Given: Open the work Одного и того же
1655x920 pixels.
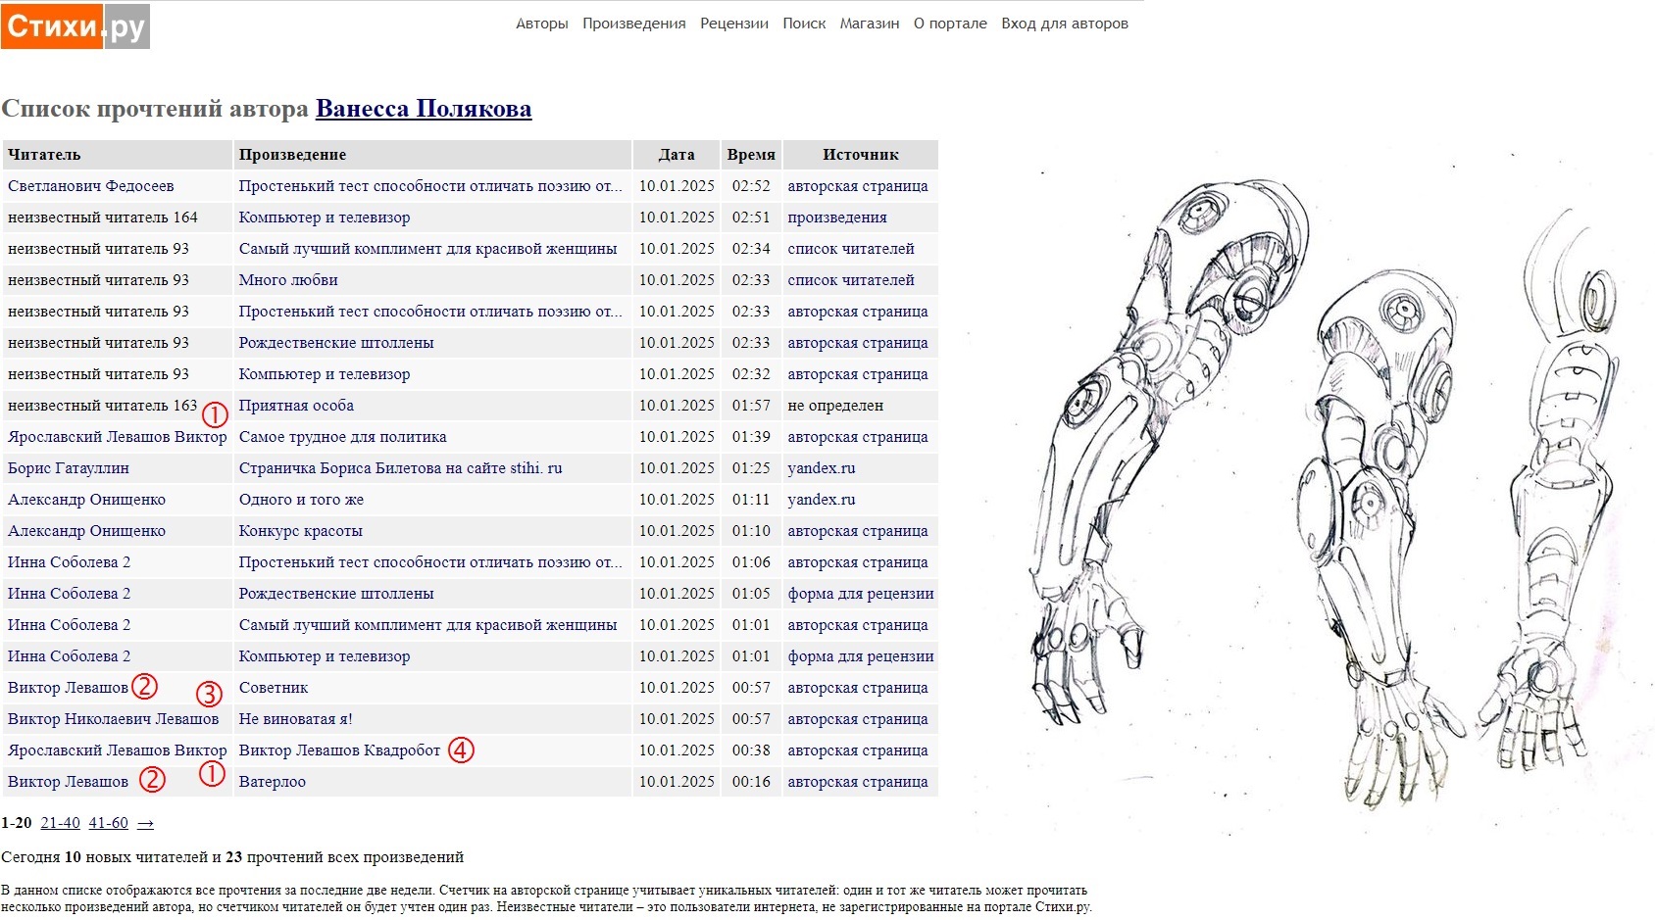Looking at the screenshot, I should [x=301, y=500].
